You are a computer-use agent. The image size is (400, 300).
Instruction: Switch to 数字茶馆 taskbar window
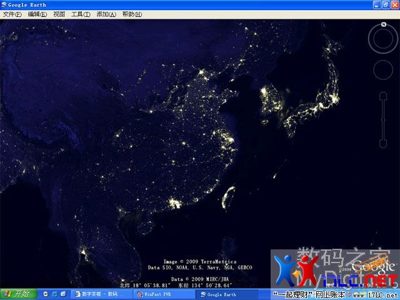click(x=99, y=294)
